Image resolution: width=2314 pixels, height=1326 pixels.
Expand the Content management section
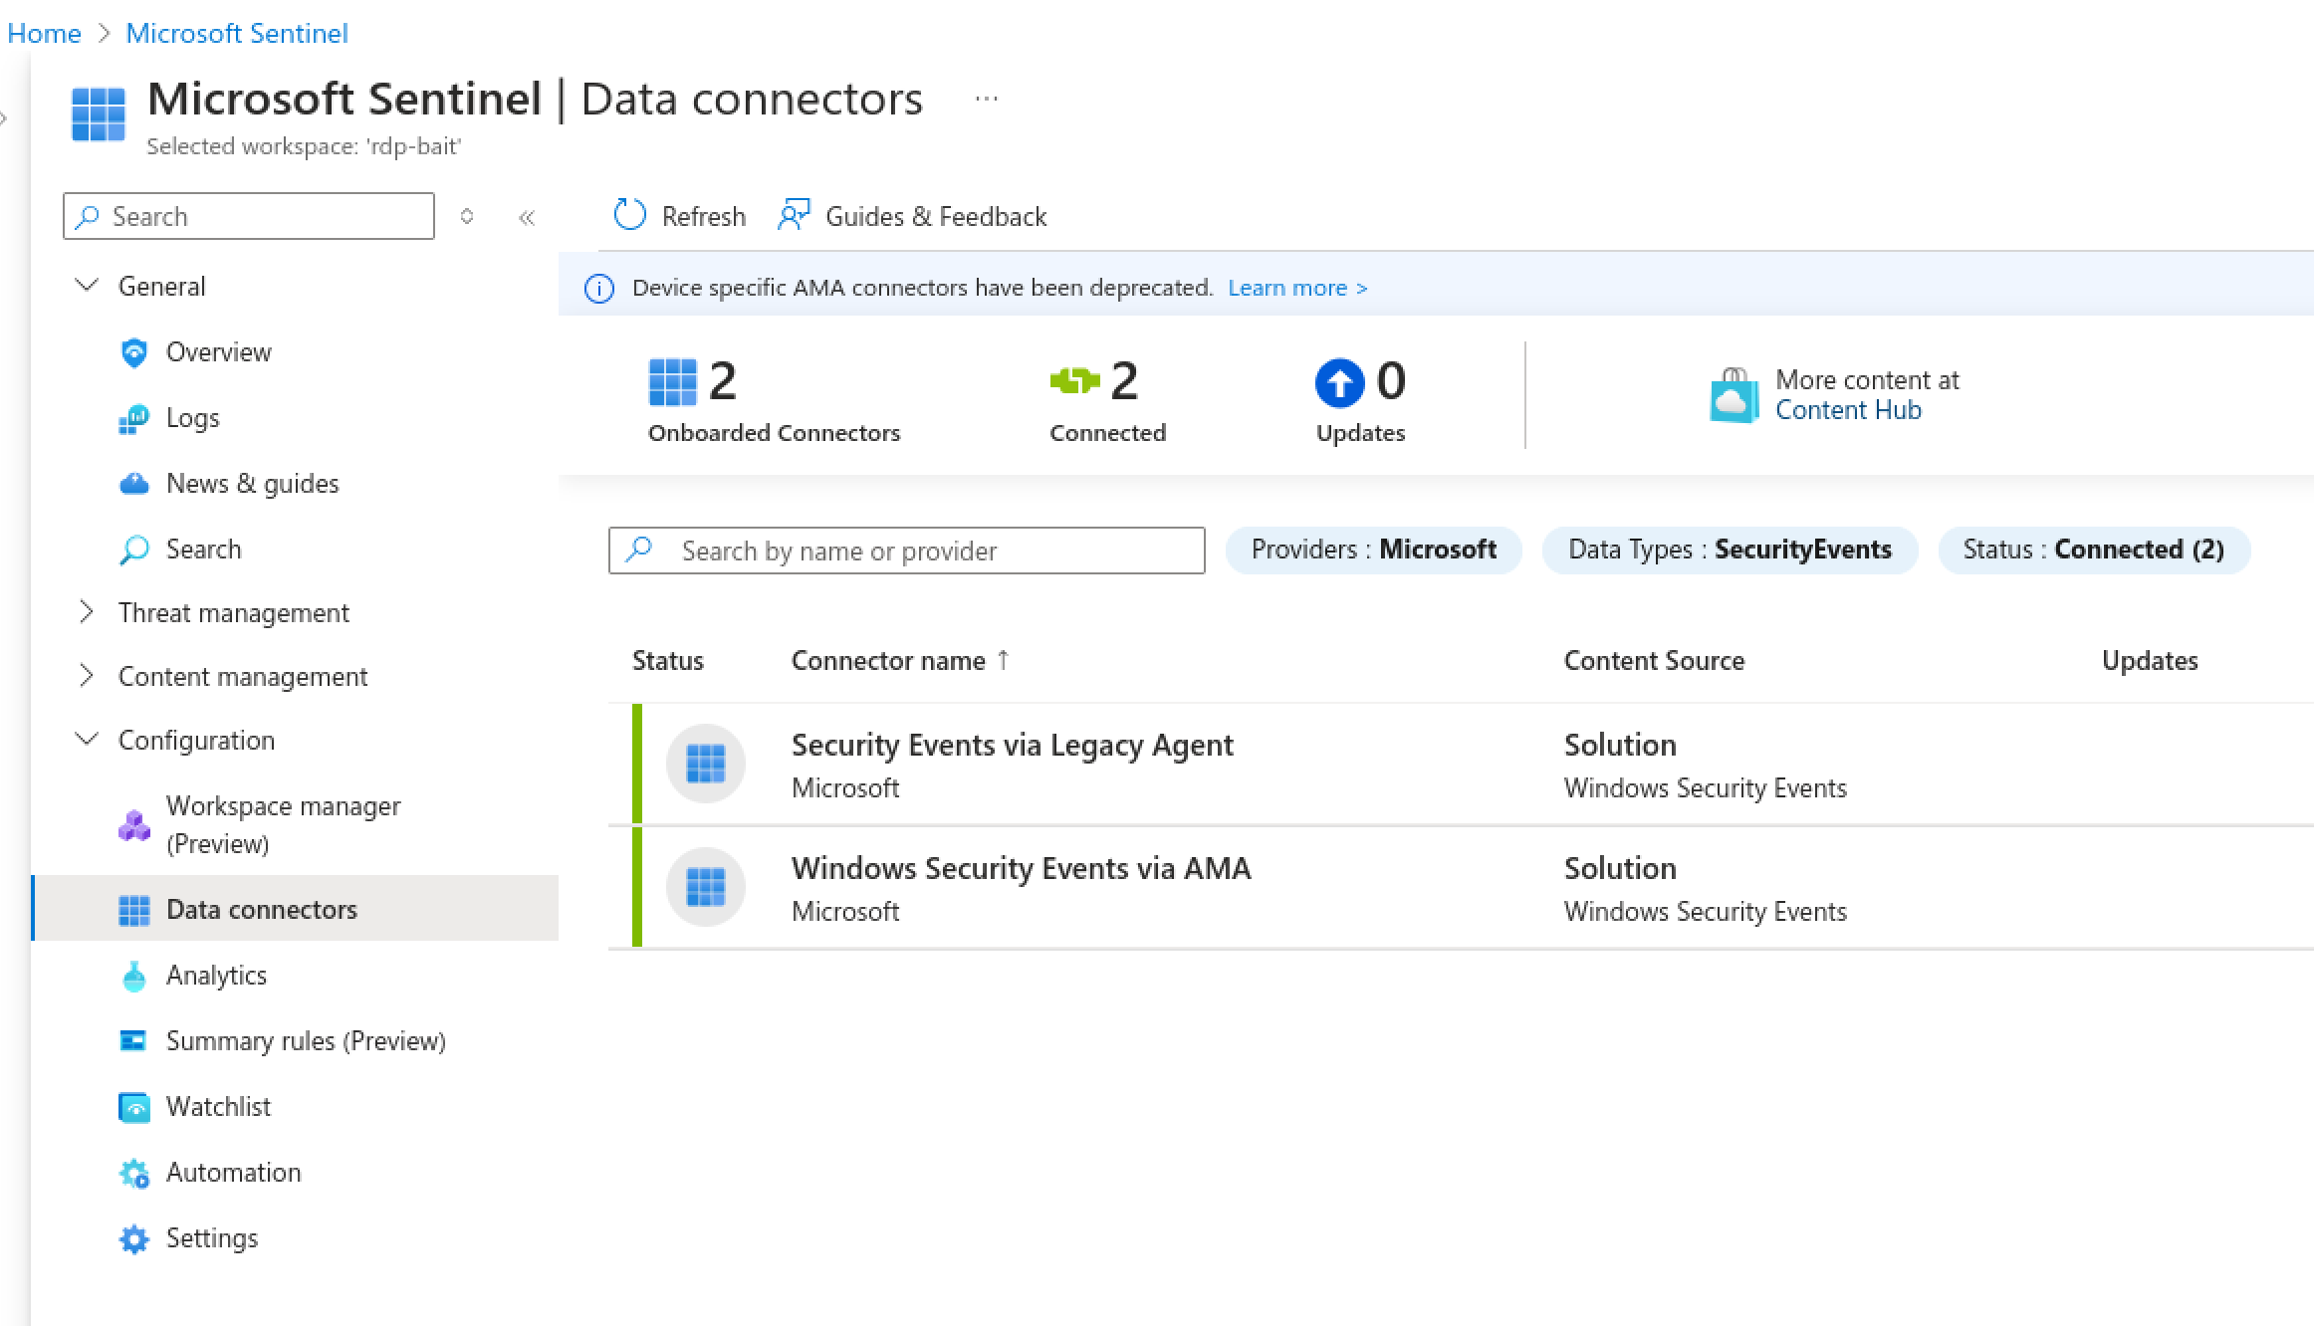88,676
